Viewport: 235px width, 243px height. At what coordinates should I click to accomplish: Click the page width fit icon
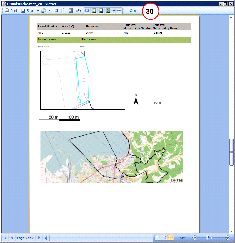[x=119, y=11]
